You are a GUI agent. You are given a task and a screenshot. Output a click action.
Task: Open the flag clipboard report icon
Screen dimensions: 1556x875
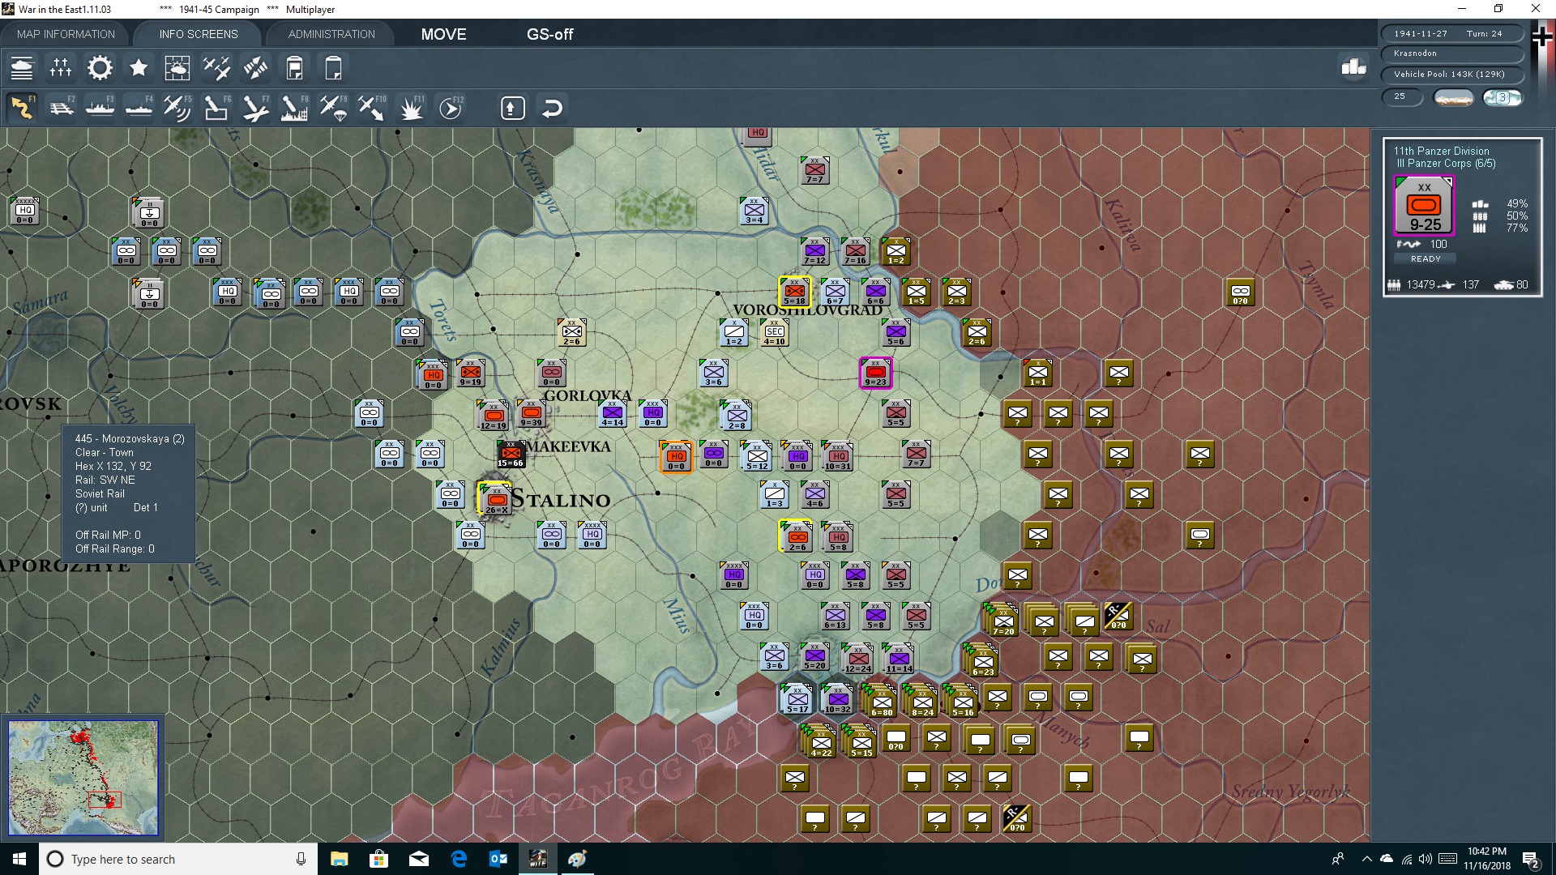pos(294,68)
